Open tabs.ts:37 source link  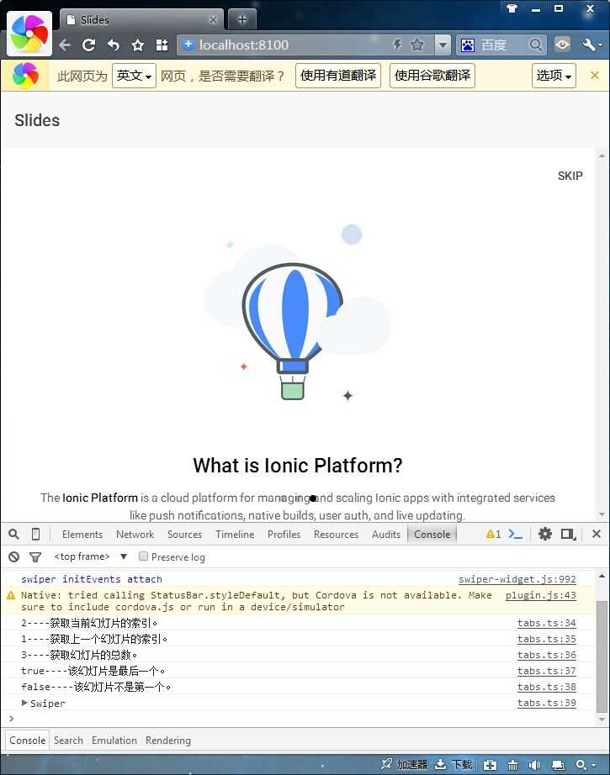pos(547,671)
